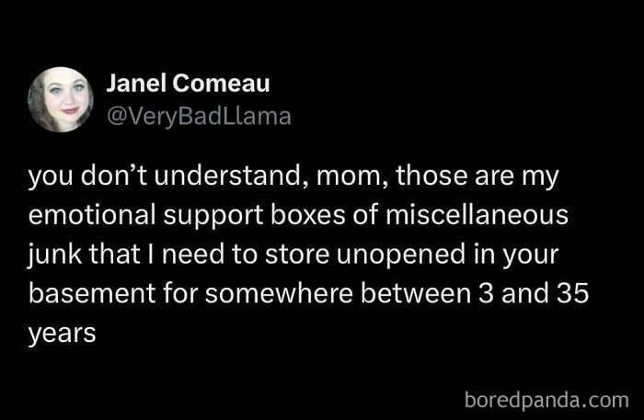This screenshot has height=420, width=644.
Task: Open Janel Comeau's profile picture
Action: (61, 99)
